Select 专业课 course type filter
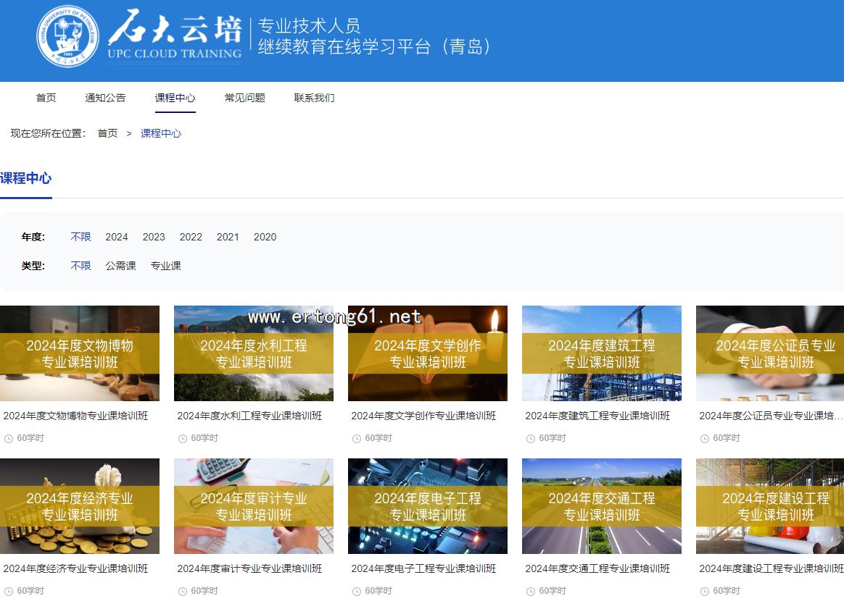Image resolution: width=844 pixels, height=609 pixels. pyautogui.click(x=165, y=266)
